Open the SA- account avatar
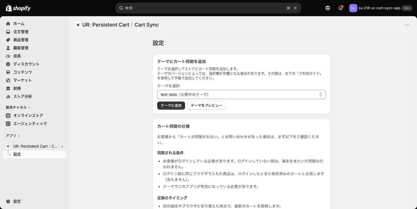 (x=353, y=8)
